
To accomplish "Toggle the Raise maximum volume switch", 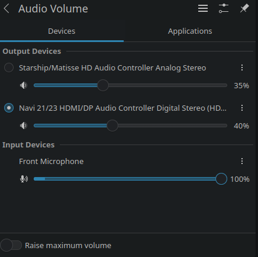I will (11, 245).
